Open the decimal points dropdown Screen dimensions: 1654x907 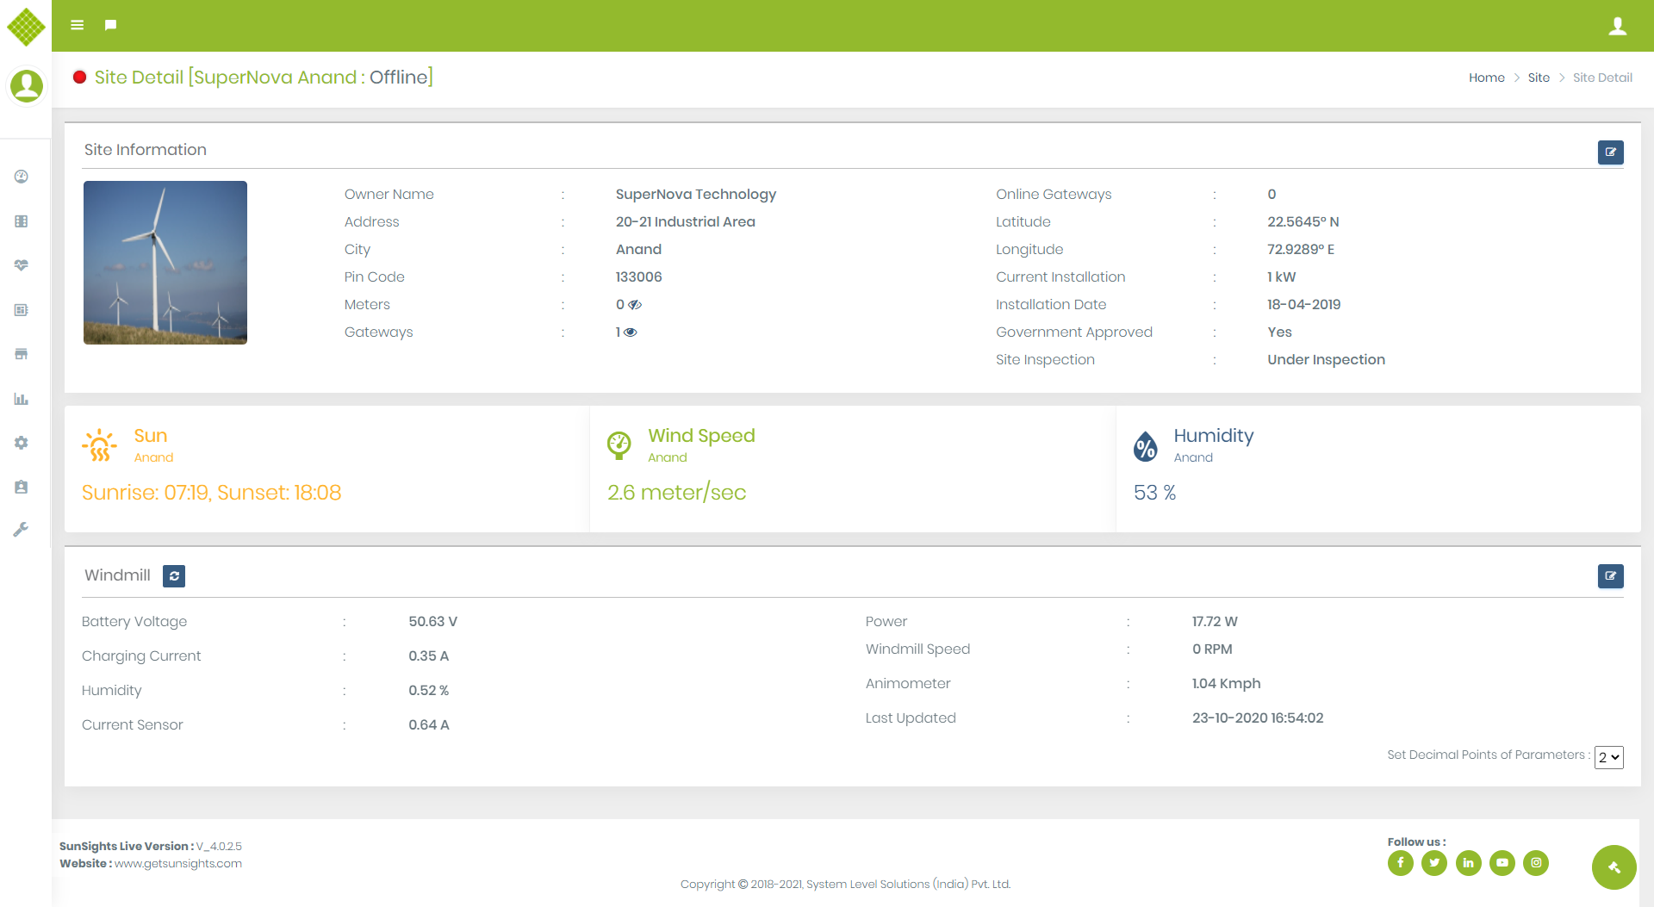1608,757
